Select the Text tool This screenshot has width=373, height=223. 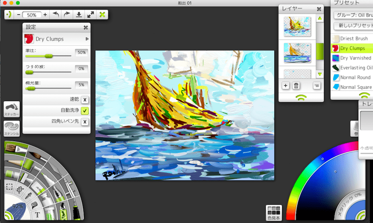tap(37, 215)
